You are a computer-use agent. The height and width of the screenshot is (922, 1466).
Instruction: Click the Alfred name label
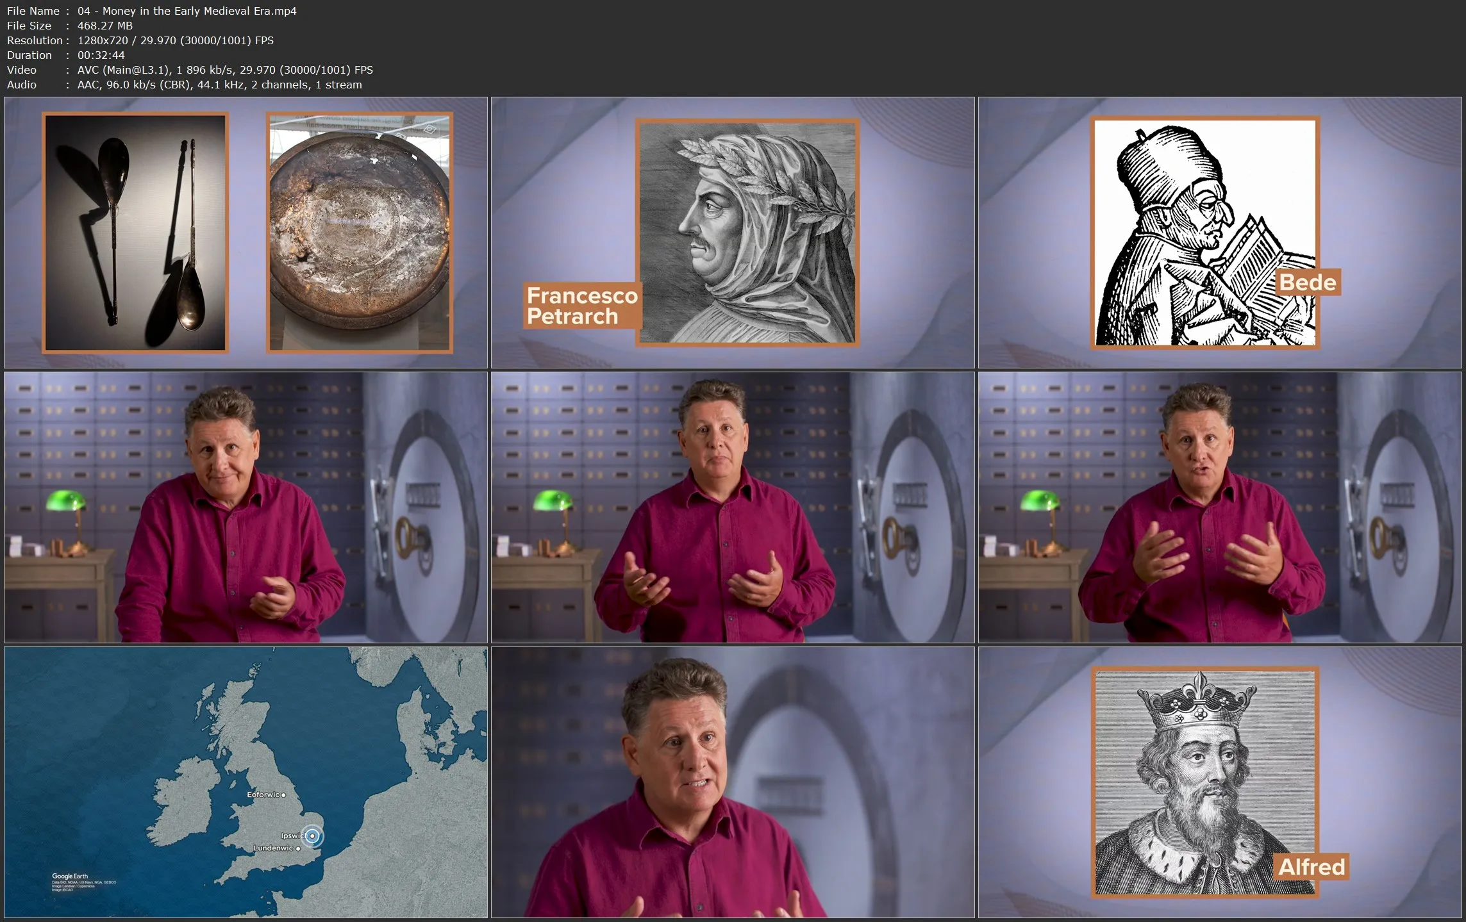[x=1311, y=867]
